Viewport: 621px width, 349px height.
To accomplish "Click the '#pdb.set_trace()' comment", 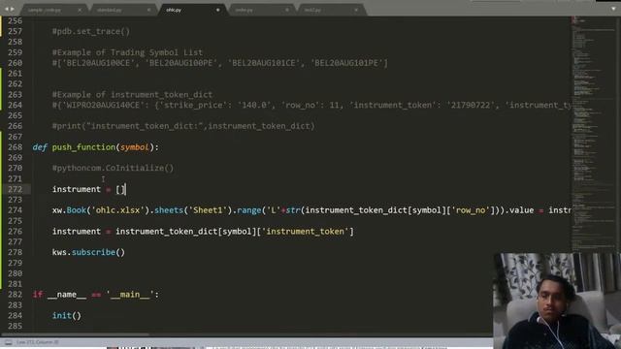I will coord(91,31).
